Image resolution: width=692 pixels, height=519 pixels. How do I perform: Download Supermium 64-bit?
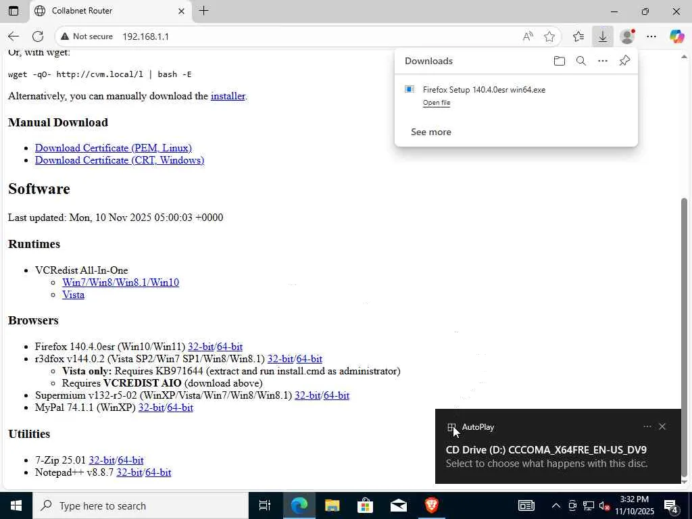[x=337, y=395]
